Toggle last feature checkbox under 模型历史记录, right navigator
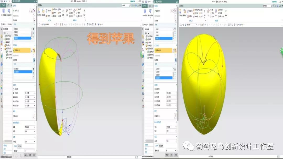 [148, 58]
